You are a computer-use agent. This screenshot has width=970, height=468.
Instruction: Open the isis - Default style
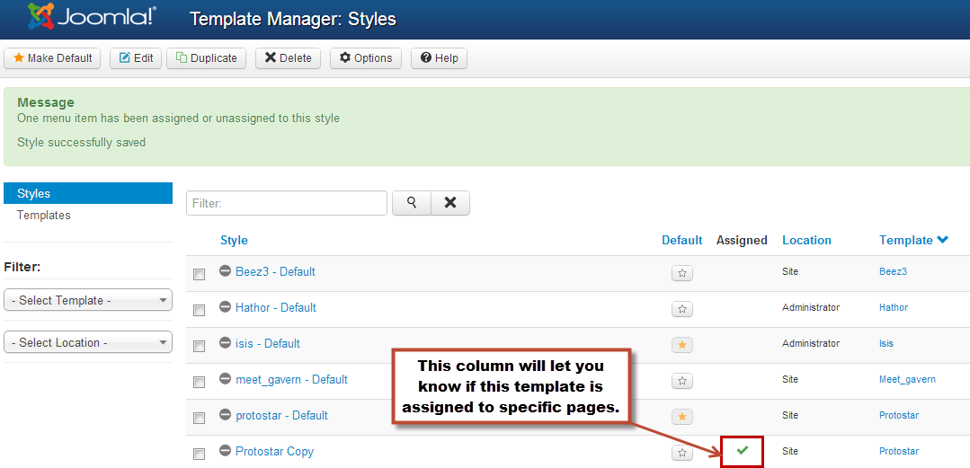[x=268, y=343]
